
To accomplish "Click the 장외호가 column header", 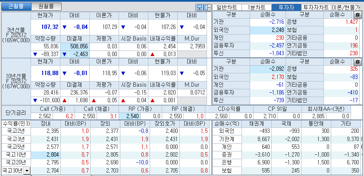I will click(x=166, y=123).
